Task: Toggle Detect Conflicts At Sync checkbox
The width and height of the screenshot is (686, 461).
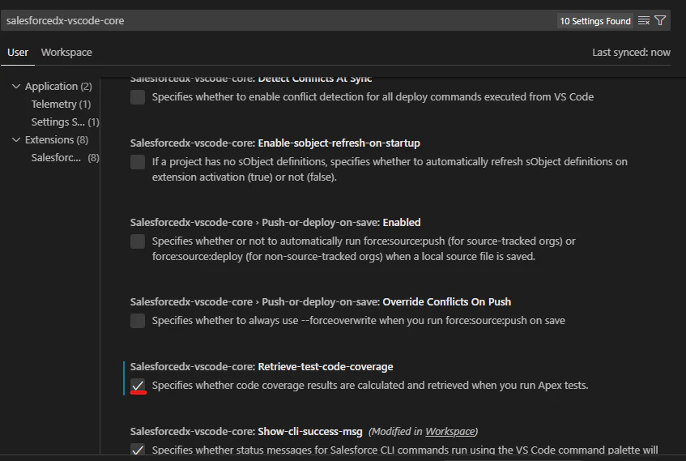Action: coord(138,97)
